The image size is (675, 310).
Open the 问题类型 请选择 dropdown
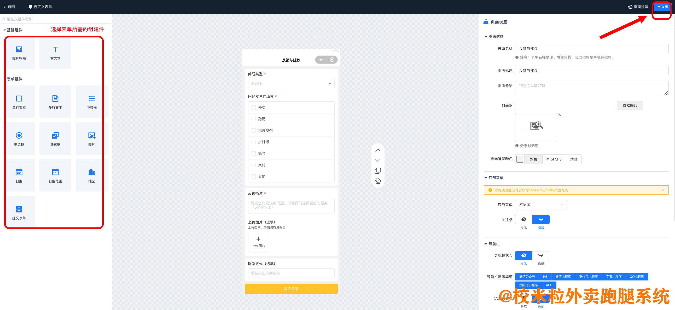[x=291, y=83]
